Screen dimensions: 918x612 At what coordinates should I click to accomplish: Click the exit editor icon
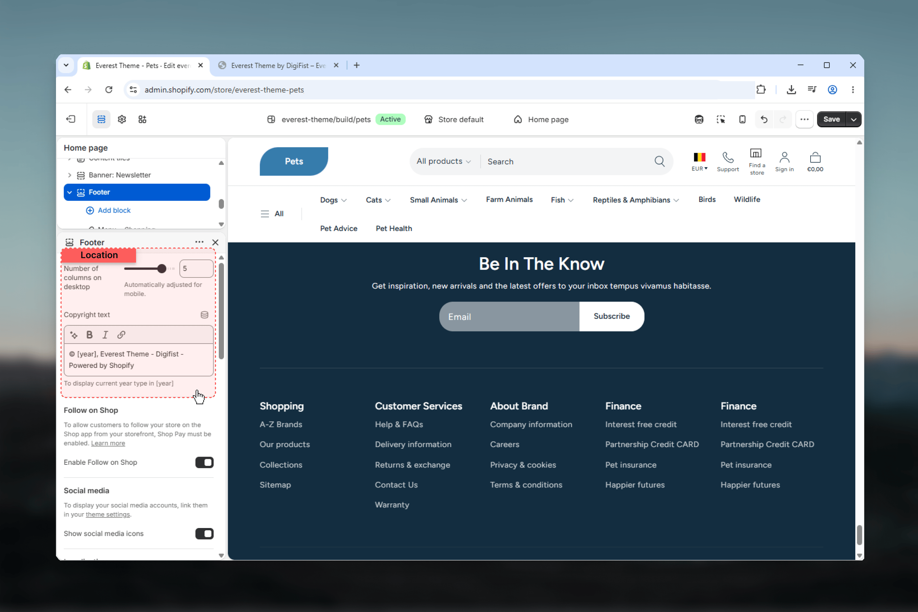tap(71, 119)
